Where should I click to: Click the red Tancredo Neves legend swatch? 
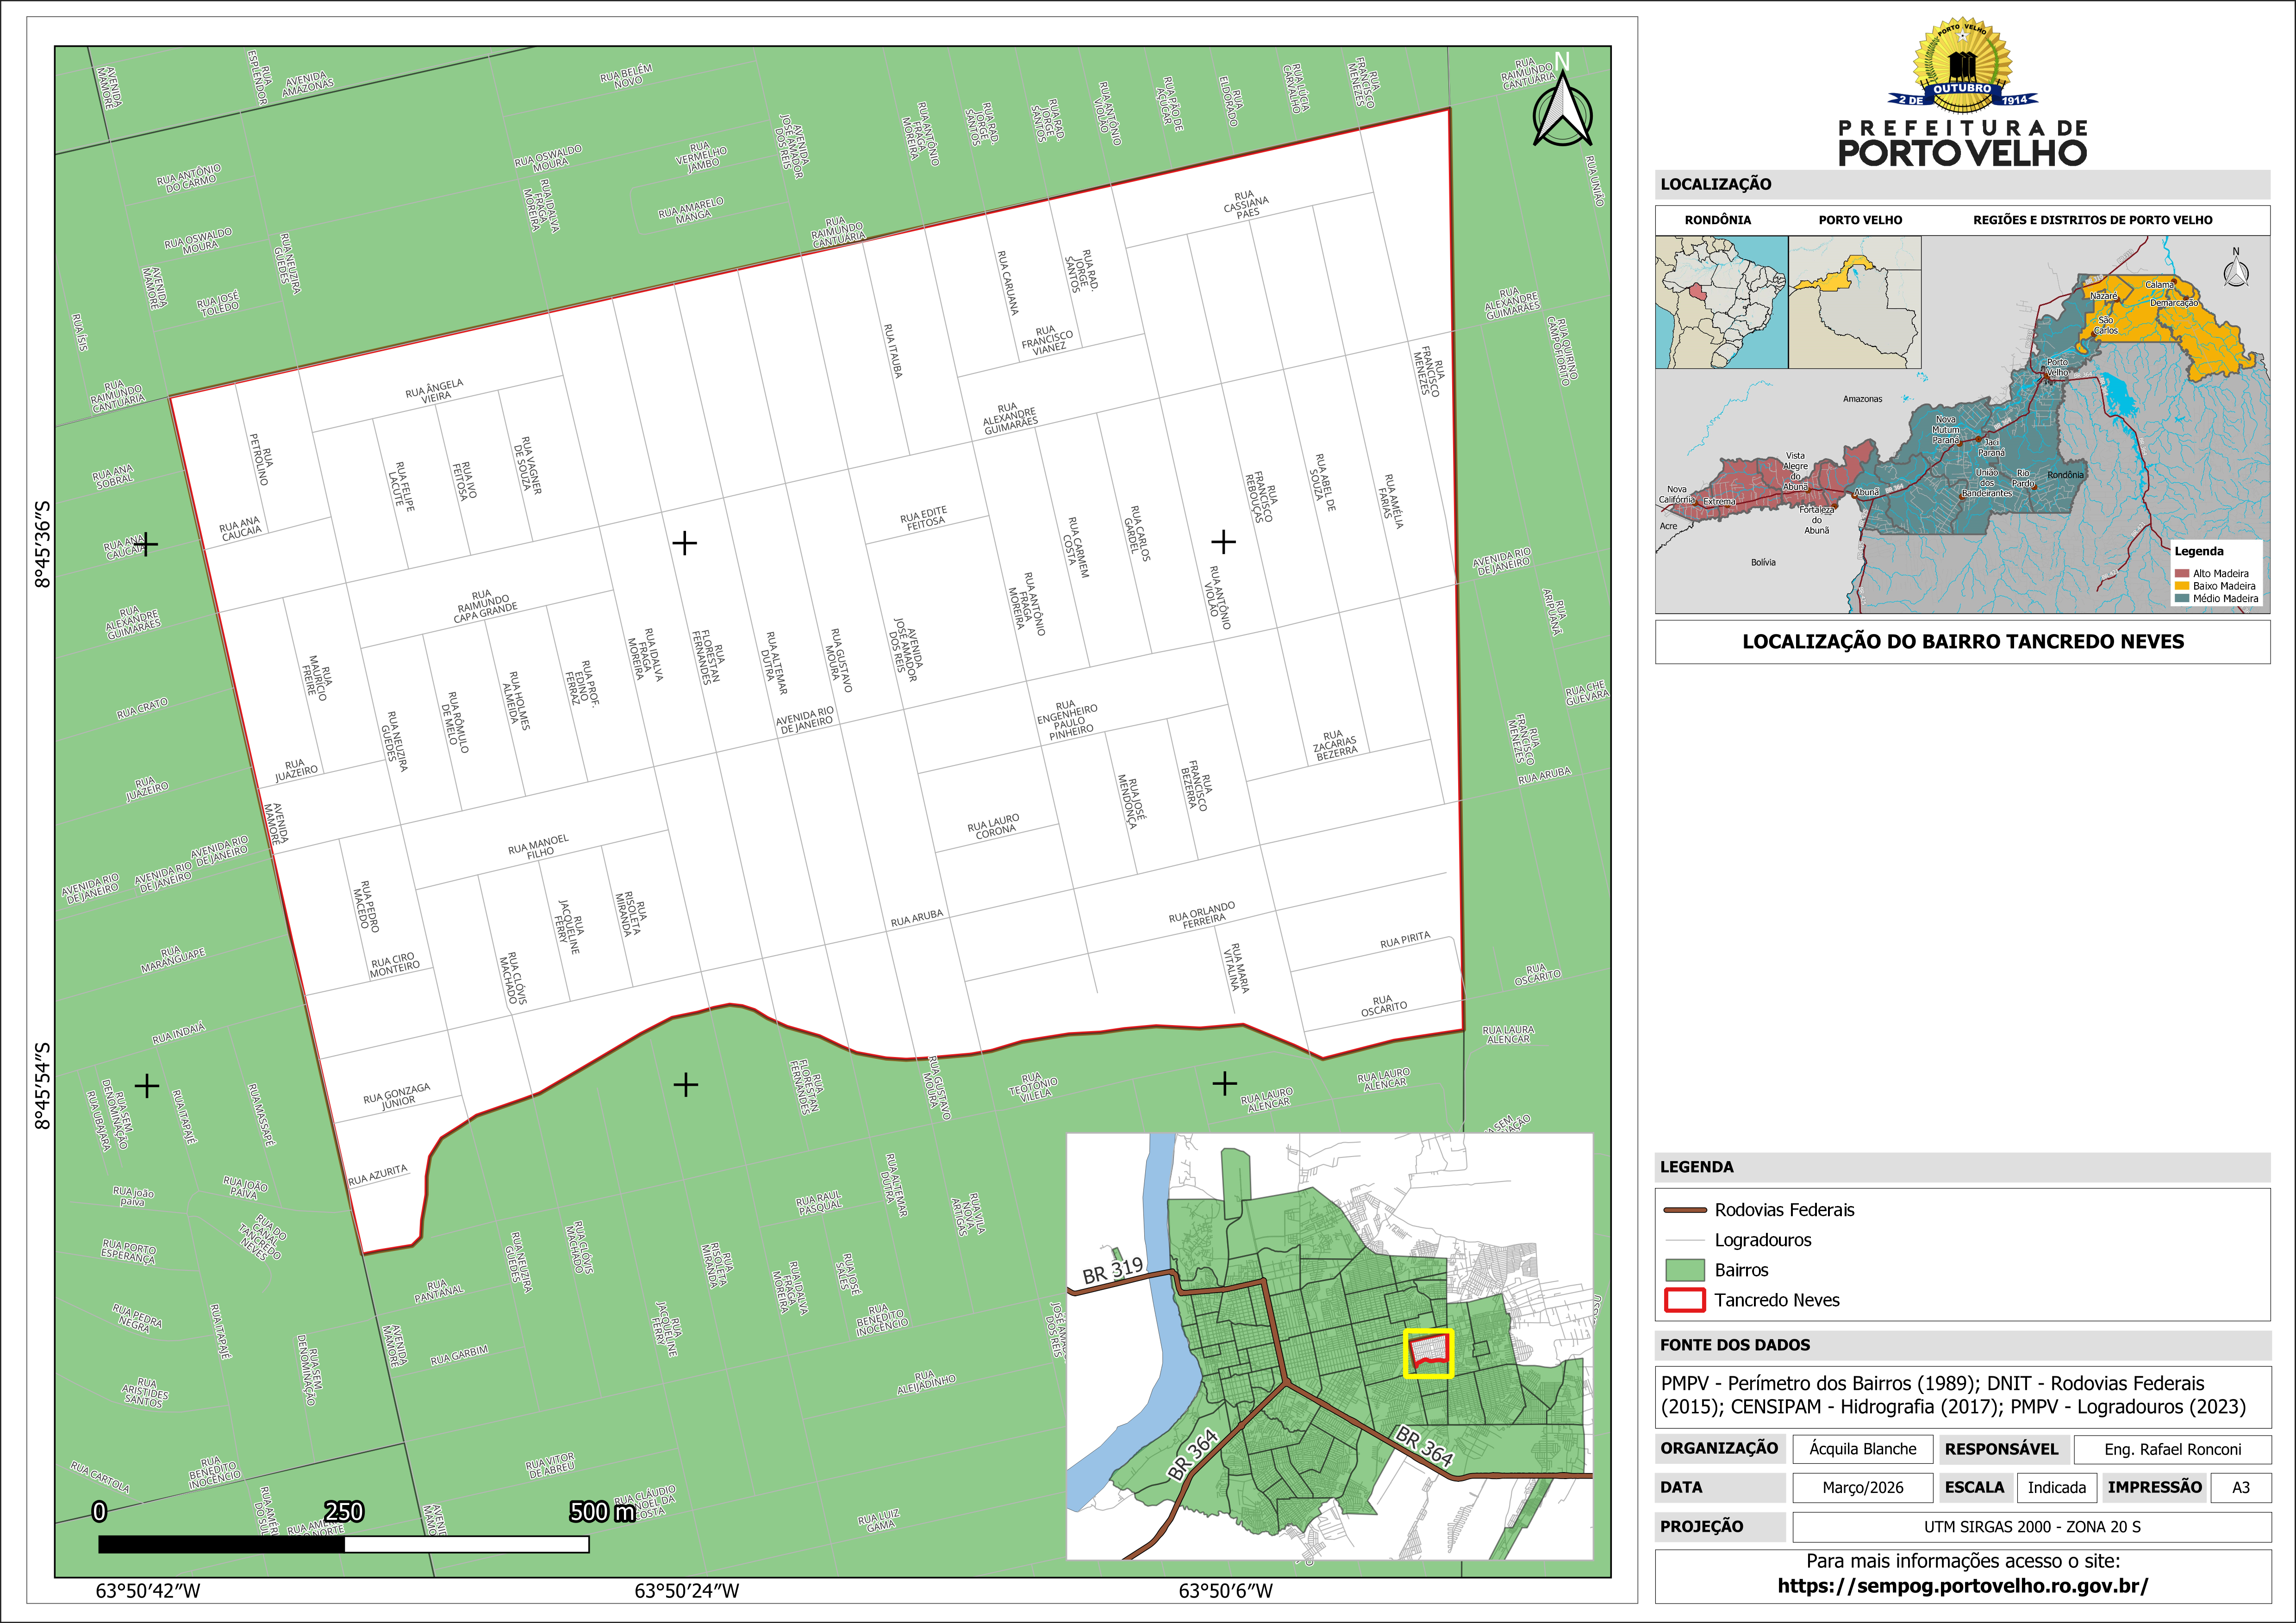(1684, 1300)
